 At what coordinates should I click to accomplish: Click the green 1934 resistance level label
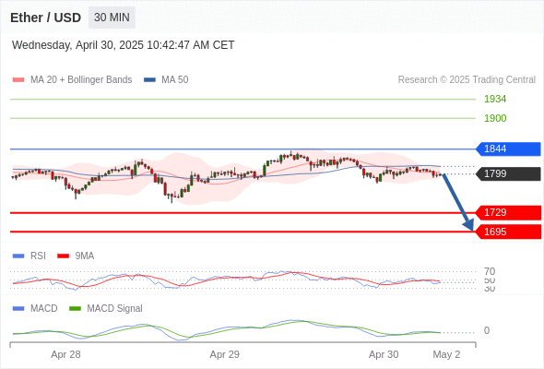point(495,99)
